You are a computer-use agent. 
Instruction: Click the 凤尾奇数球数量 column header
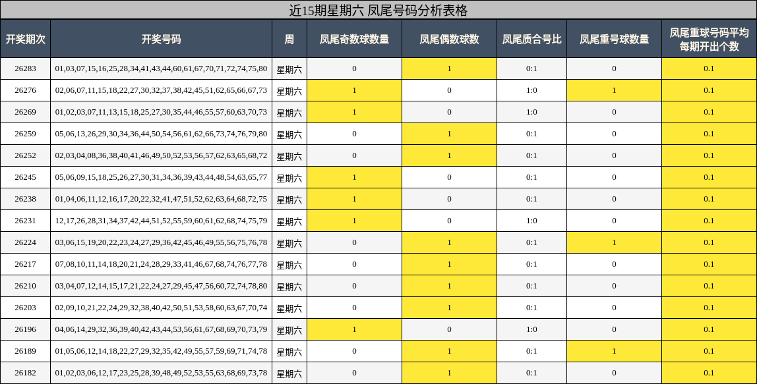[x=354, y=39]
